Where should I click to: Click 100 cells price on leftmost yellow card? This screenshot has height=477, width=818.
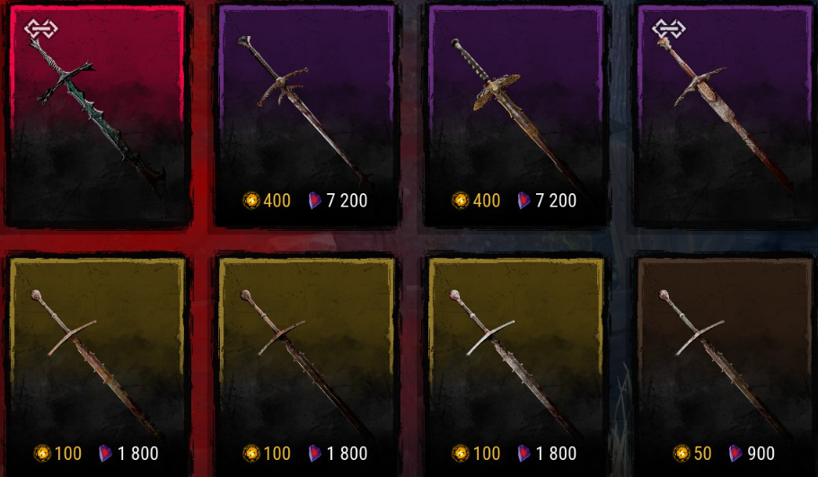point(68,453)
